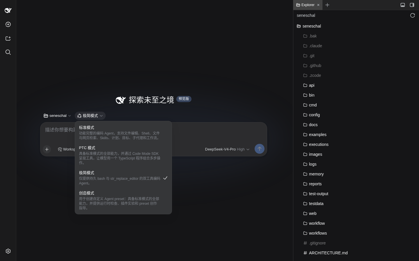Open the ARCHITECTURE.md file
The image size is (419, 261).
(356, 253)
